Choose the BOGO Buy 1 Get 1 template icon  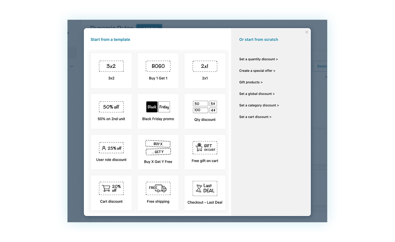[x=158, y=66]
